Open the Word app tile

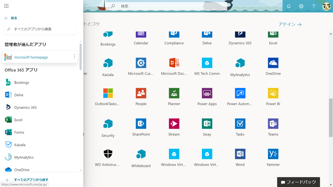click(x=240, y=158)
